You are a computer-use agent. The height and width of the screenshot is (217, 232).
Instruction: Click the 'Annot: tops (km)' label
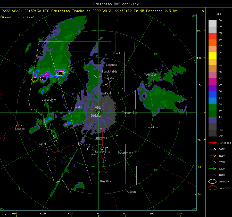click(x=18, y=17)
